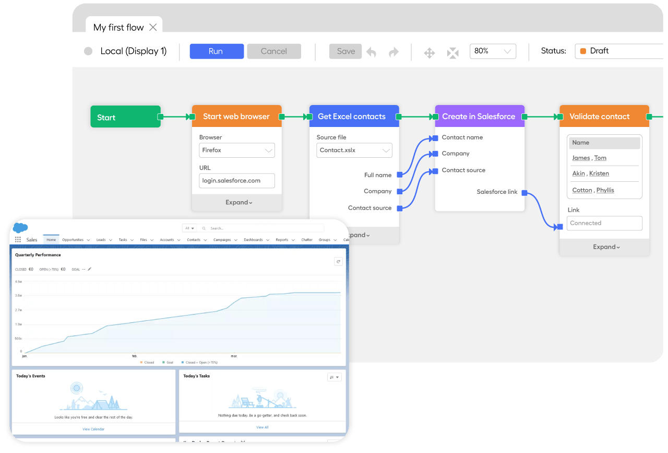Expand the Validate contact node
The width and height of the screenshot is (668, 453).
[606, 247]
